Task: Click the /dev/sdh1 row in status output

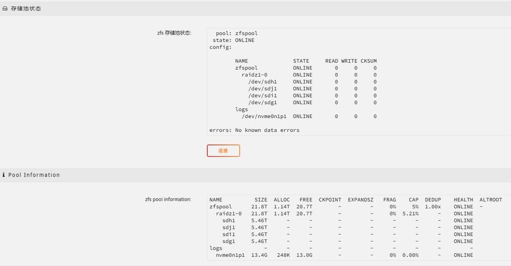Action: [312, 82]
